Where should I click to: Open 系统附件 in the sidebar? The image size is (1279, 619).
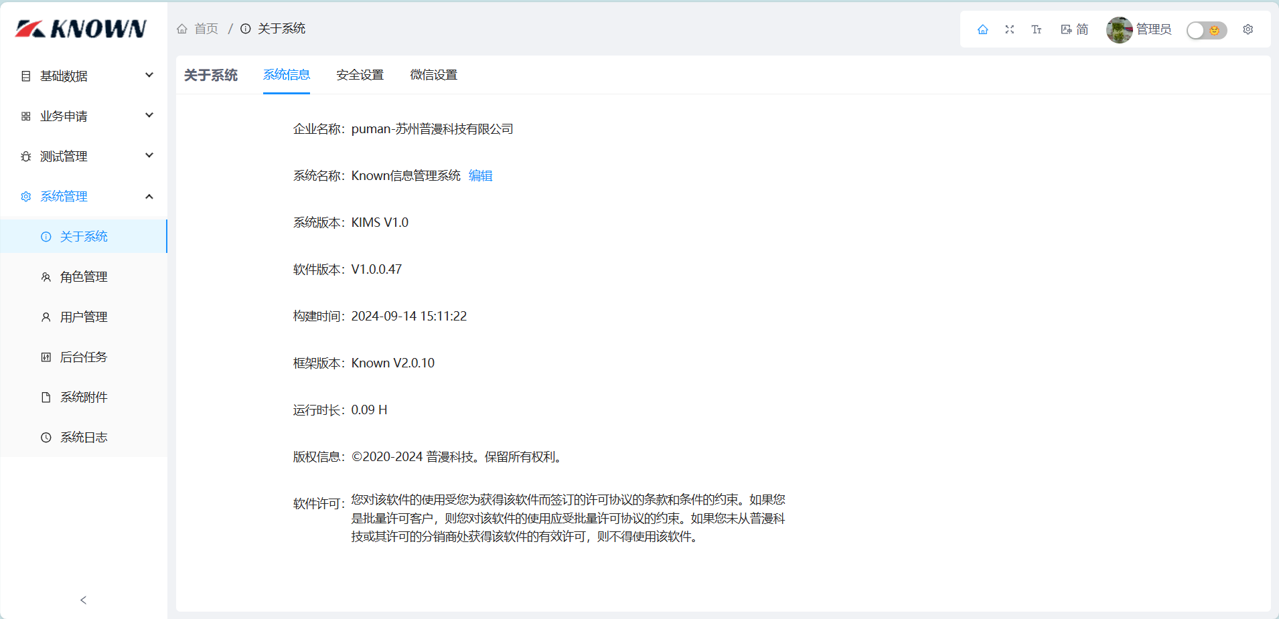click(84, 397)
